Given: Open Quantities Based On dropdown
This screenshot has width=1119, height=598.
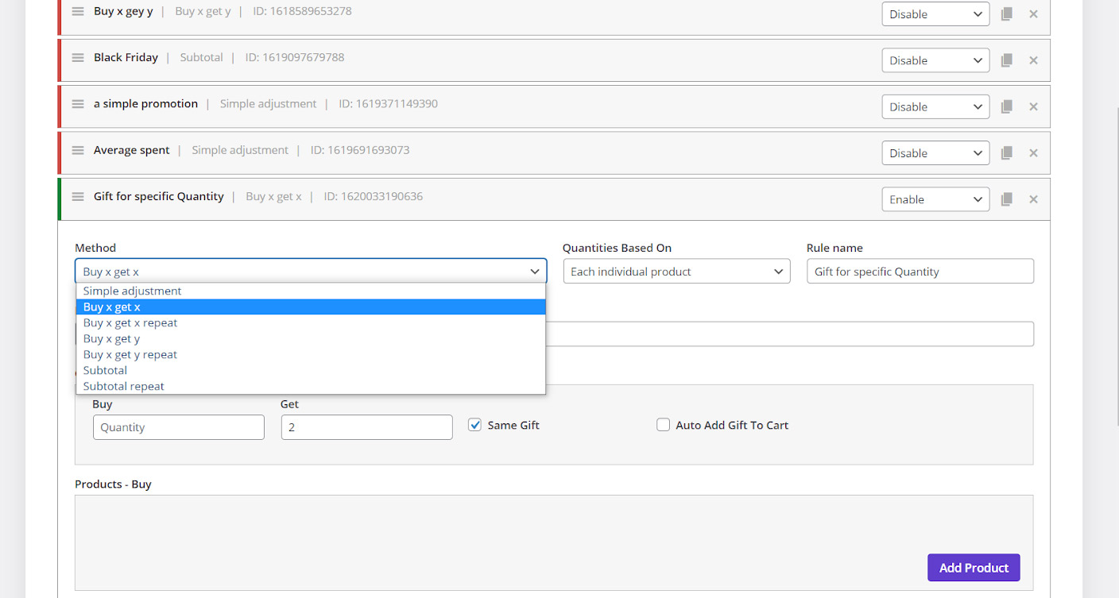Looking at the screenshot, I should [676, 272].
